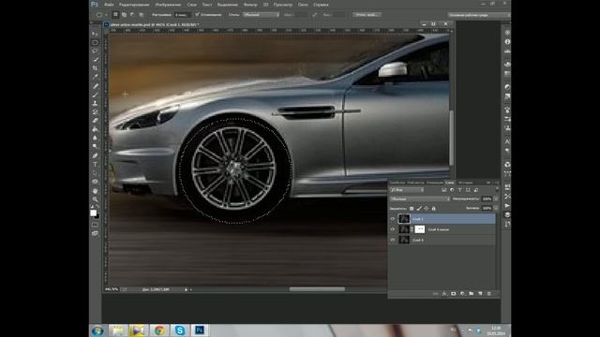Open the Style (Стиль) dropdown

[x=262, y=15]
